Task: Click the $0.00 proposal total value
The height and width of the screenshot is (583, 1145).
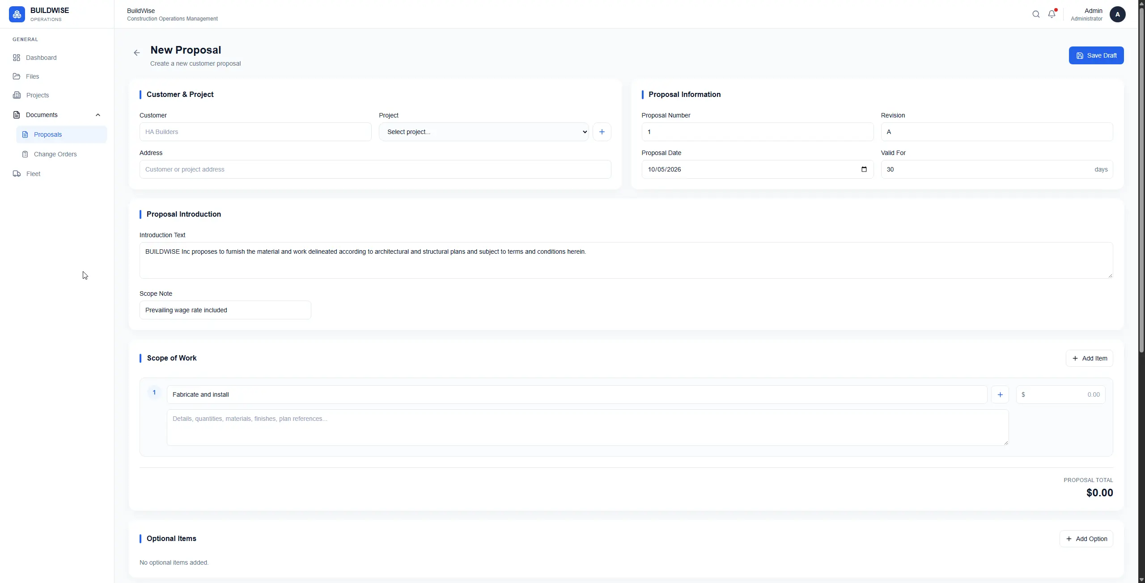Action: tap(1099, 493)
